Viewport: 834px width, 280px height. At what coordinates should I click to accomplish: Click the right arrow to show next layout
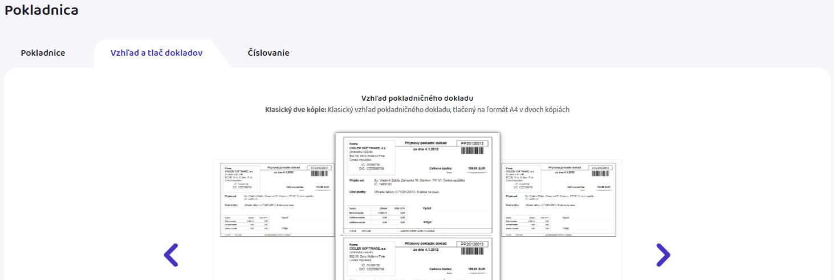(x=663, y=255)
